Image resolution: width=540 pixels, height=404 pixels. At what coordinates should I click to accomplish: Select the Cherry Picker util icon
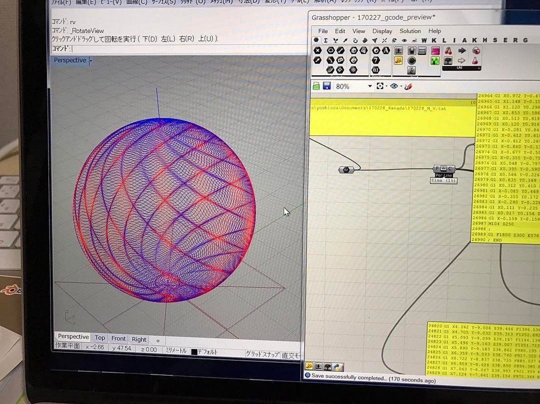click(x=448, y=51)
